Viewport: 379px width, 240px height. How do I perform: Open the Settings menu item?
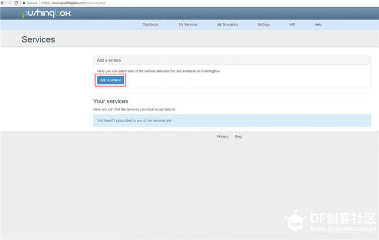[263, 24]
